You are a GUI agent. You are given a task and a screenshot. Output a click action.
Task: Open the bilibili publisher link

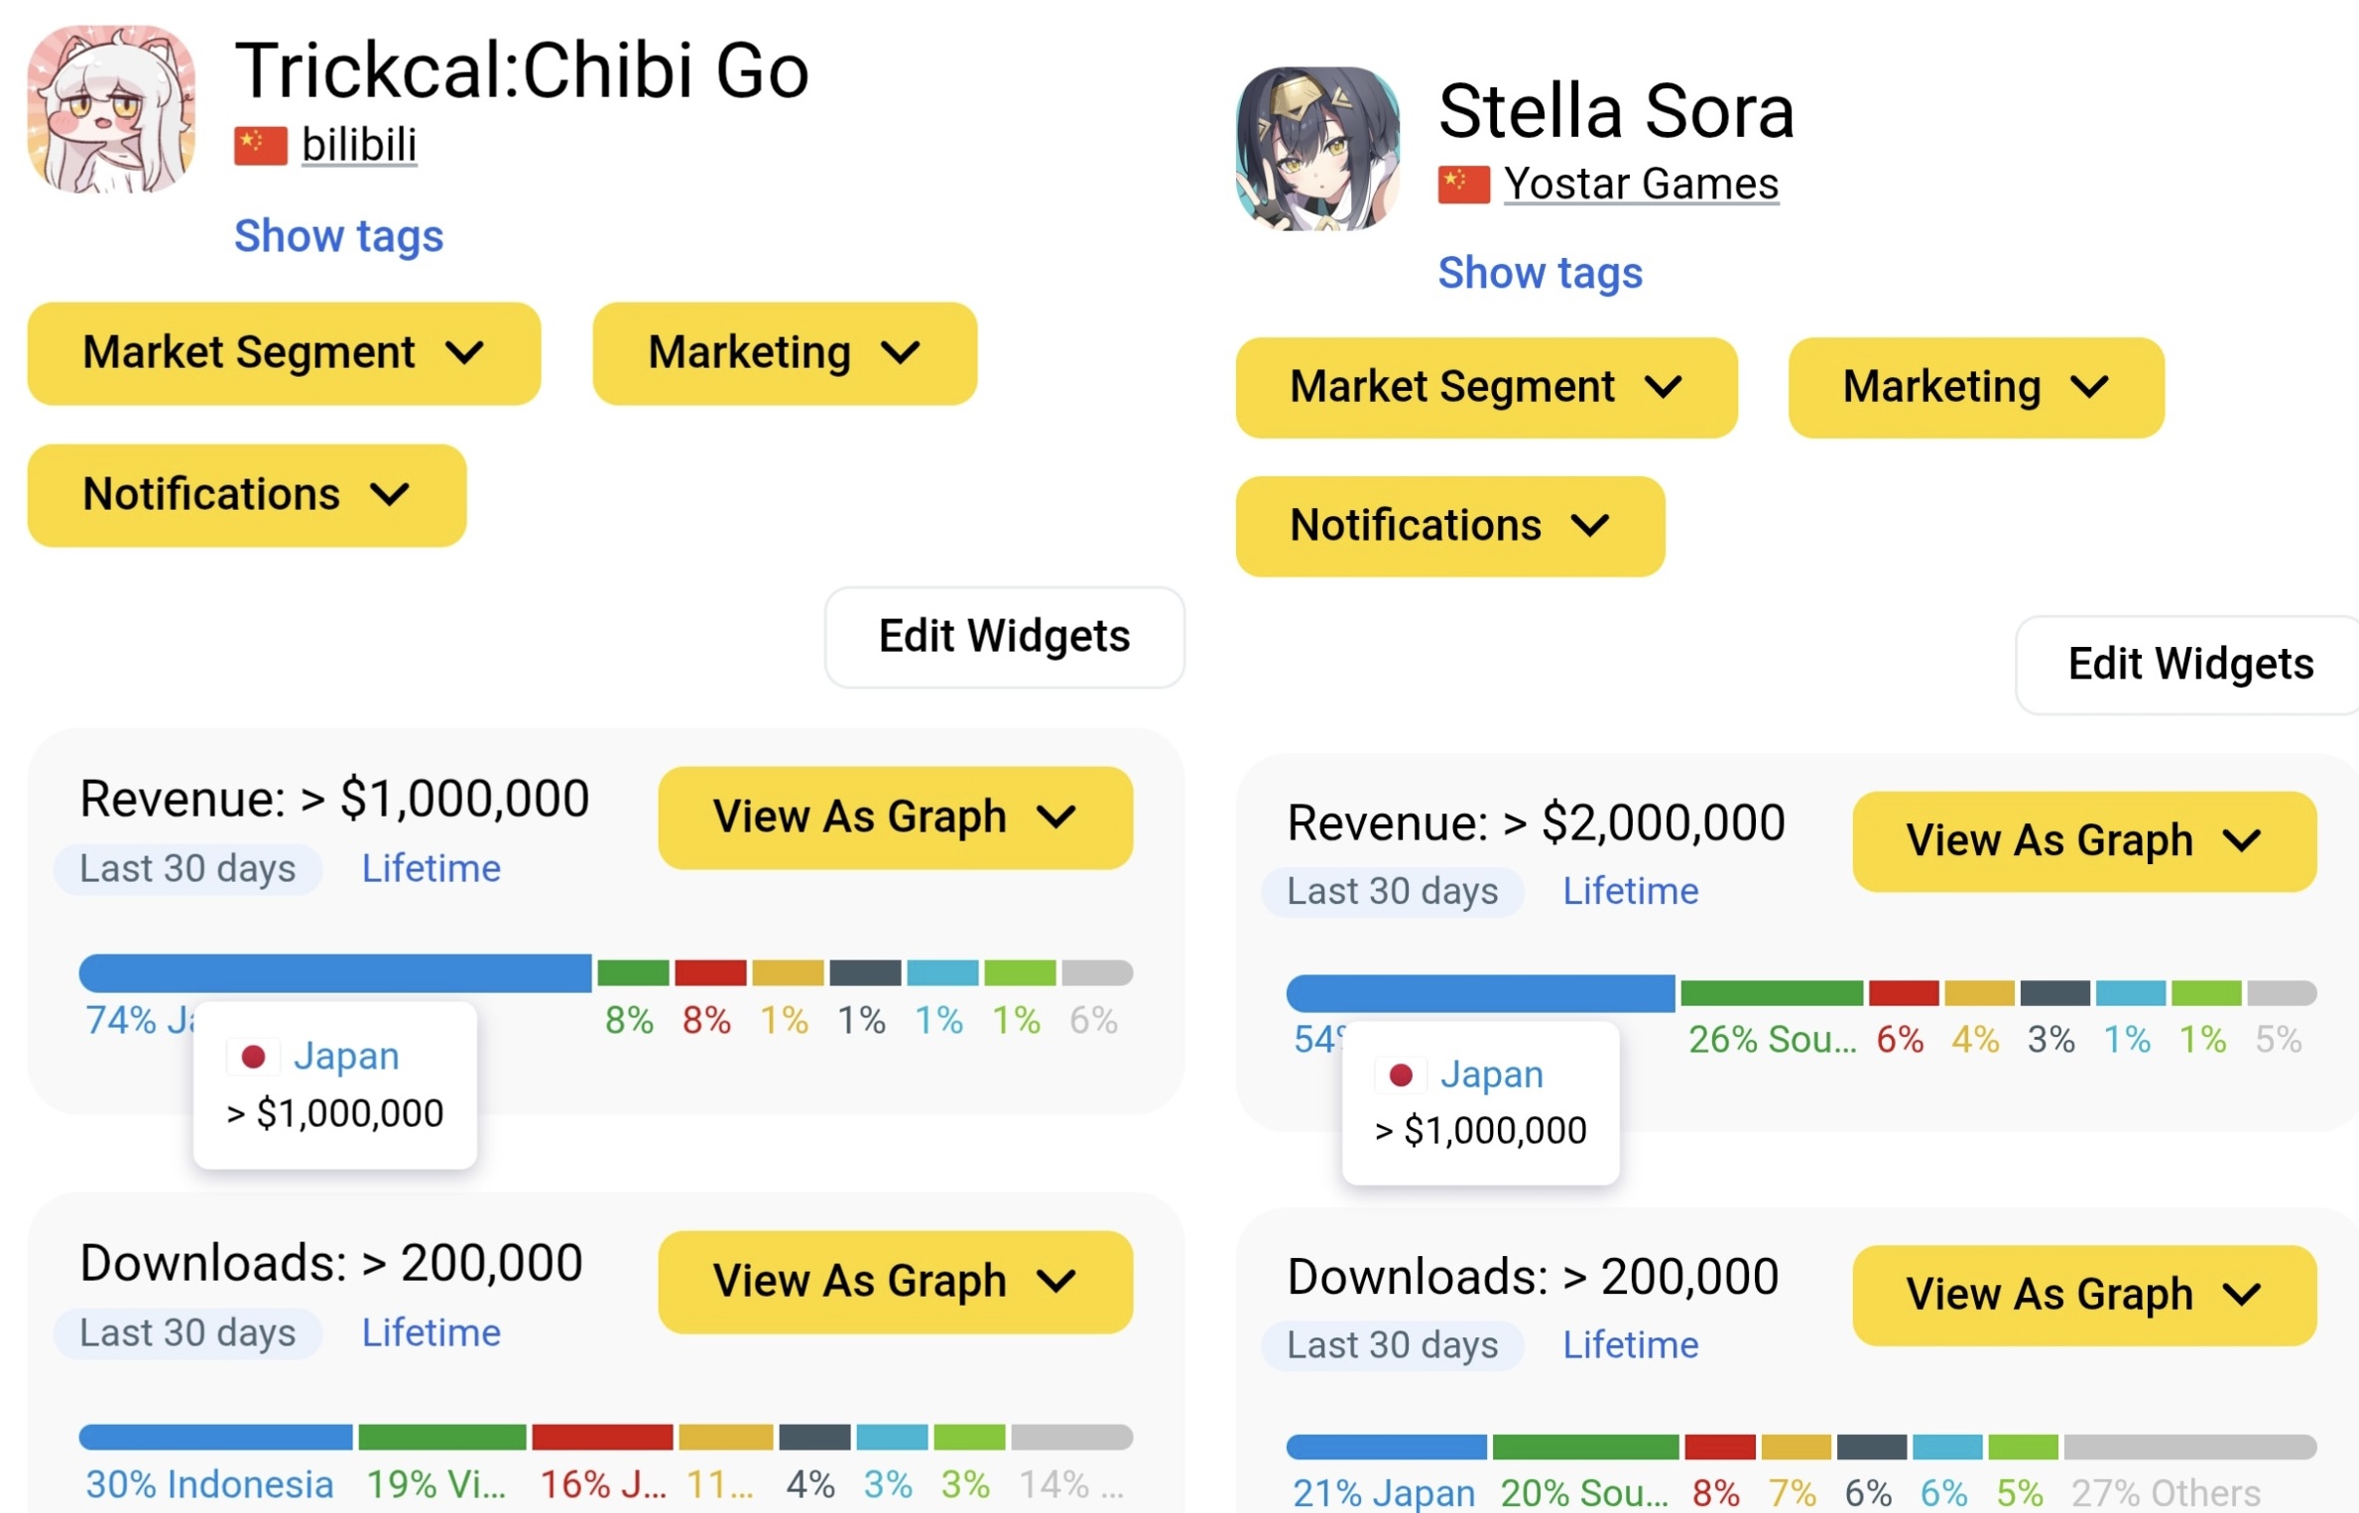359,145
